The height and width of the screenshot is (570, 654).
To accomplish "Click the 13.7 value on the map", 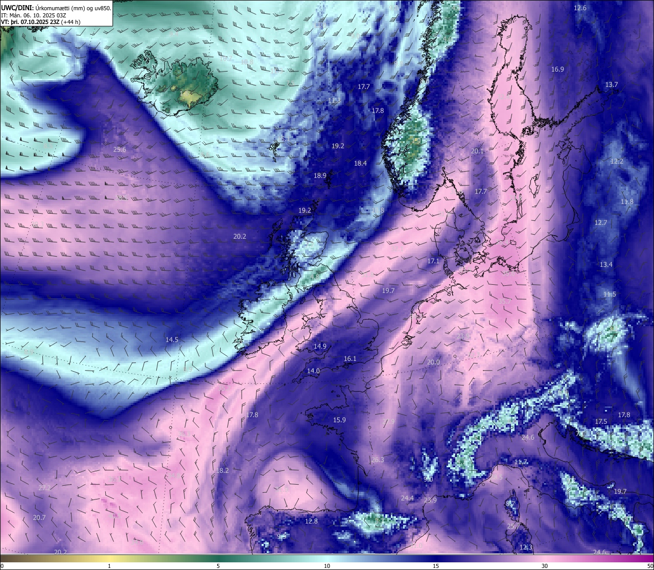I will click(x=612, y=85).
